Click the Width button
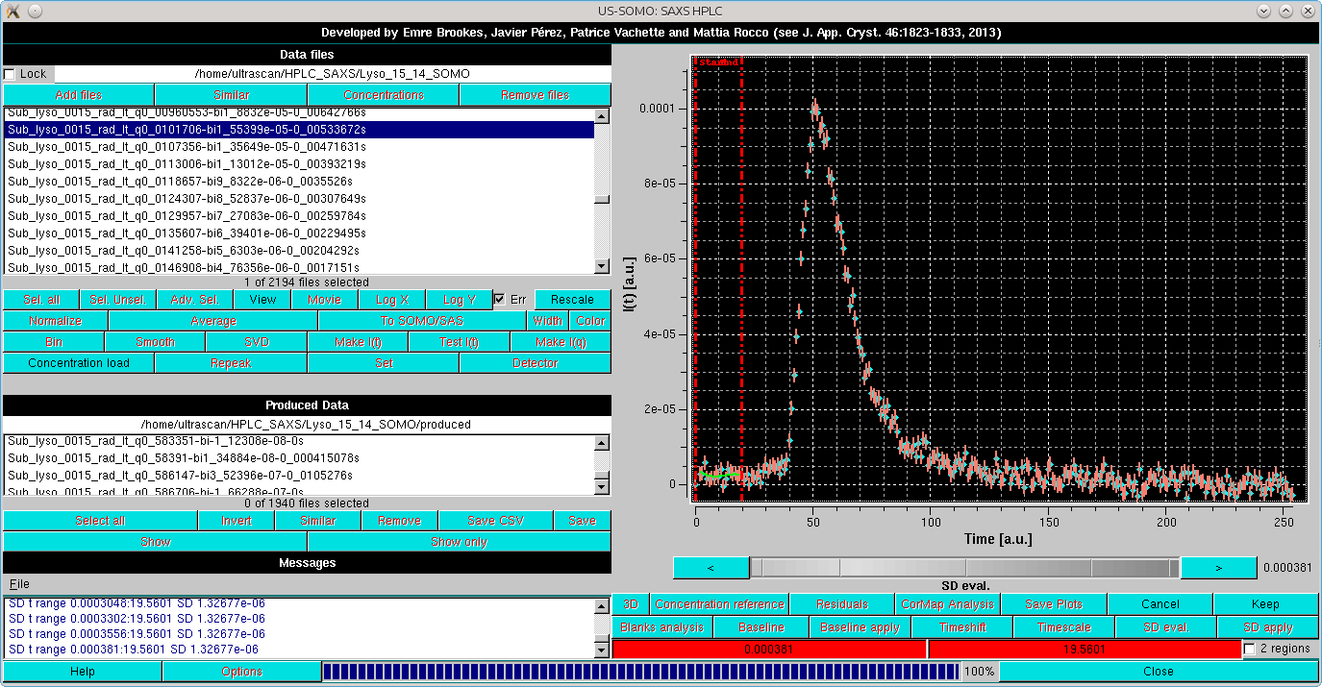The width and height of the screenshot is (1322, 687). (x=548, y=321)
